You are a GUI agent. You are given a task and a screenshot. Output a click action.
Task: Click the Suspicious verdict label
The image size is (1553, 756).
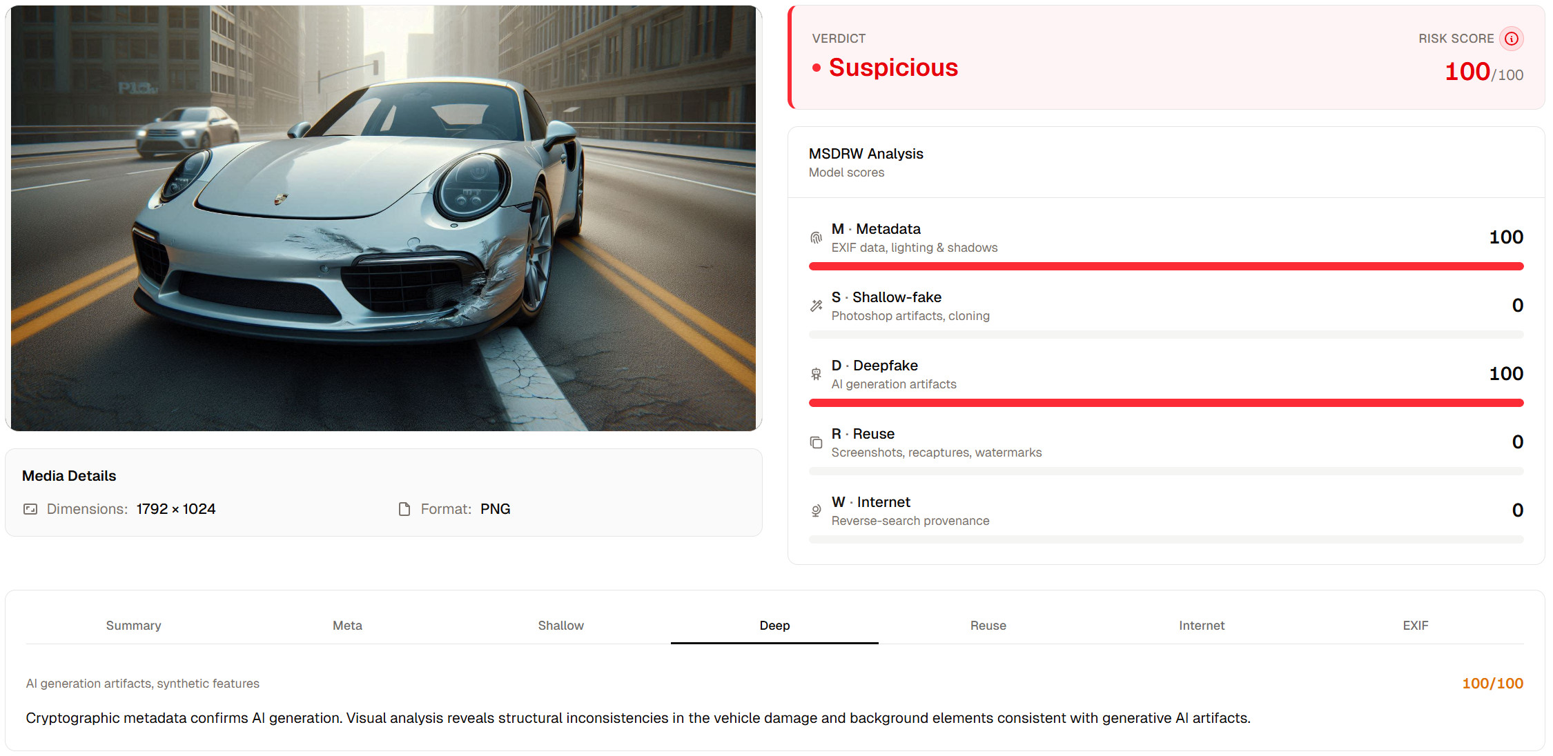click(x=893, y=68)
